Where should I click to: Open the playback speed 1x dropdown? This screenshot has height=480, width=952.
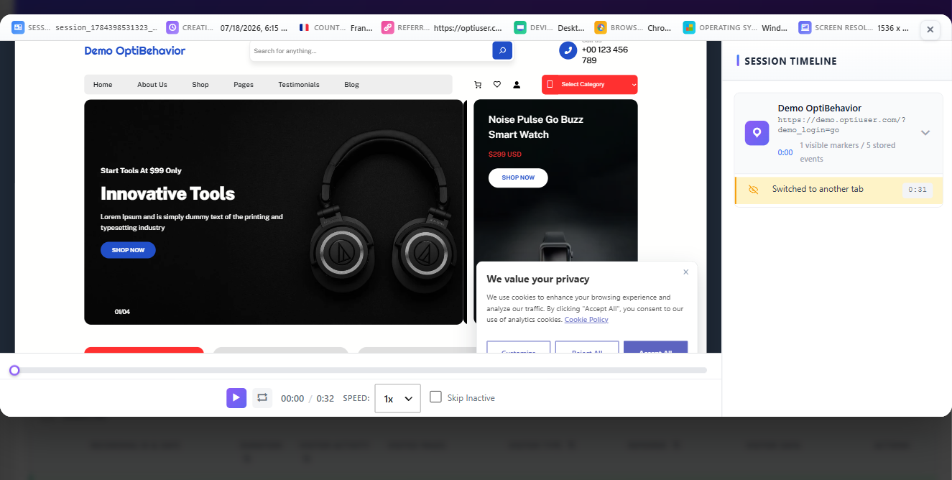(x=398, y=398)
